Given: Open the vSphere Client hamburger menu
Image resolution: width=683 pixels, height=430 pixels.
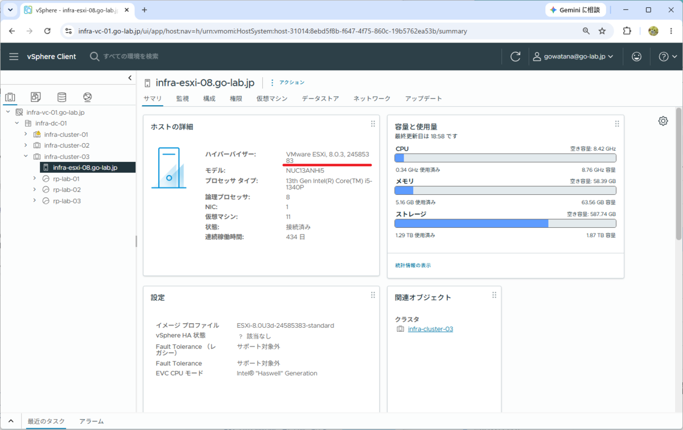Looking at the screenshot, I should pos(14,56).
